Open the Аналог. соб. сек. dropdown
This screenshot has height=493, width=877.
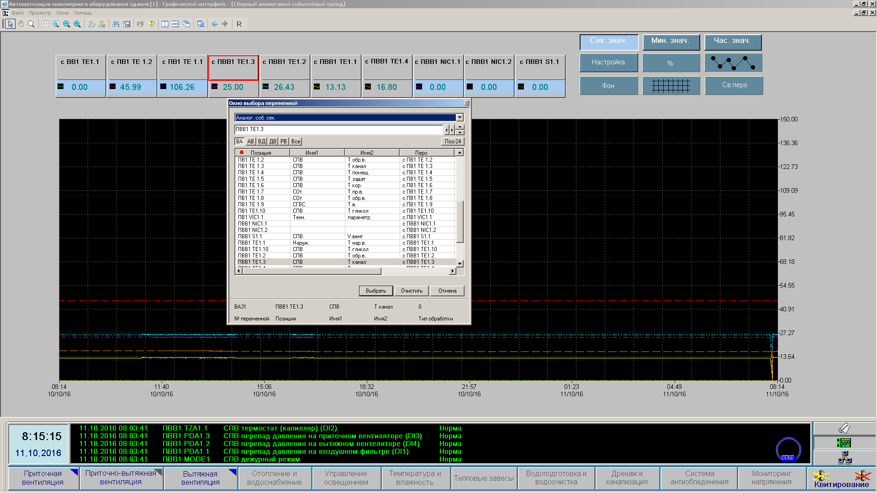point(460,118)
